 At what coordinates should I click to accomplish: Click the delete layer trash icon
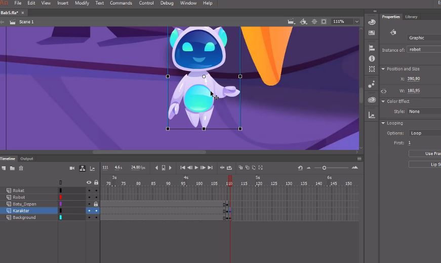pos(21,168)
